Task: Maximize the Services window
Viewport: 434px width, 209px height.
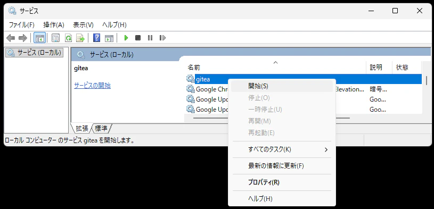Action: coord(395,11)
